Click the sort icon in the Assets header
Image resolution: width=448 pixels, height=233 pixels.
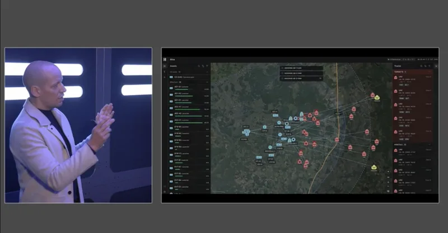(203, 66)
